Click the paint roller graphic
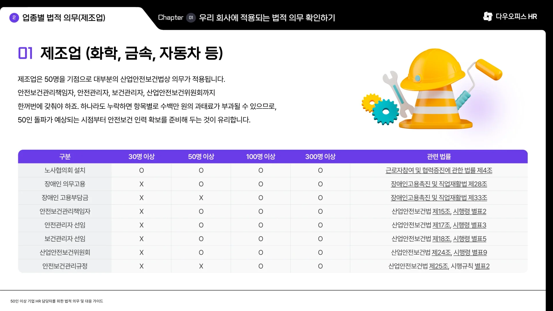Viewport: 553px width, 311px height. point(490,69)
